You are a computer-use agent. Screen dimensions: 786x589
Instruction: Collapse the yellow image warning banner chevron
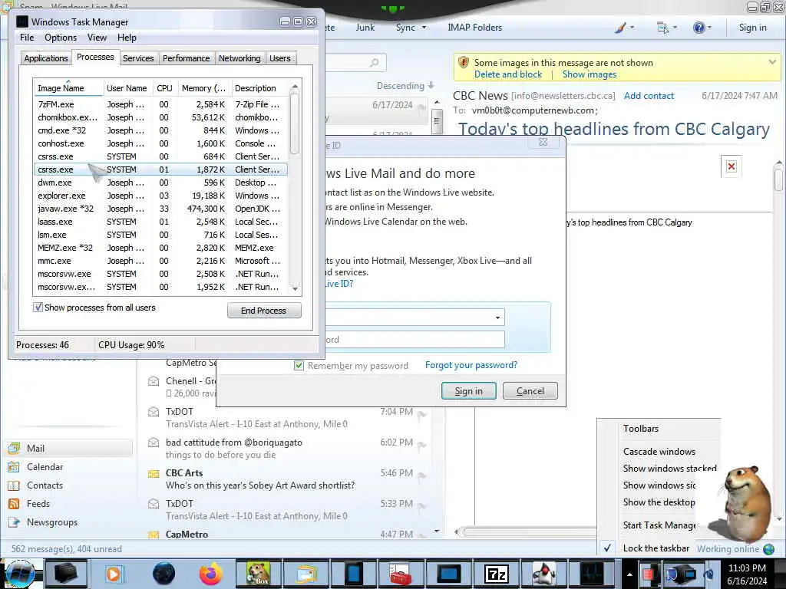[772, 62]
